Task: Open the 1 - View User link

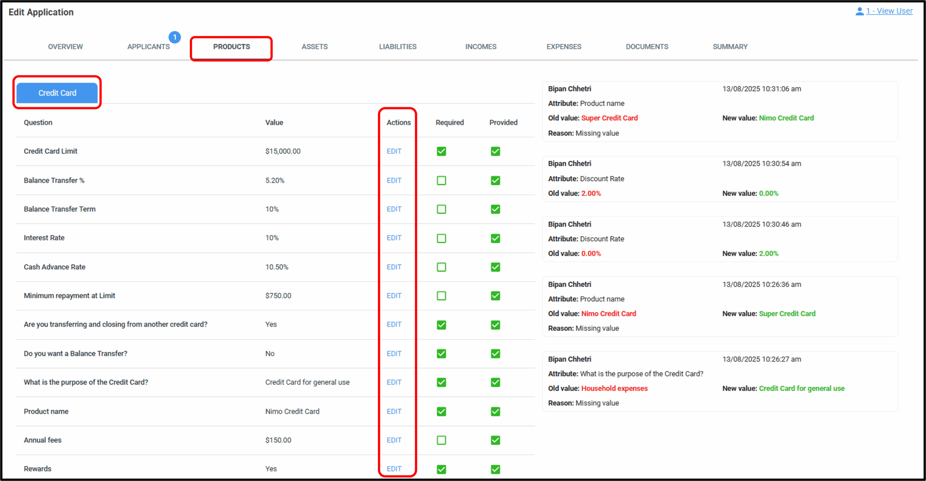Action: click(889, 11)
